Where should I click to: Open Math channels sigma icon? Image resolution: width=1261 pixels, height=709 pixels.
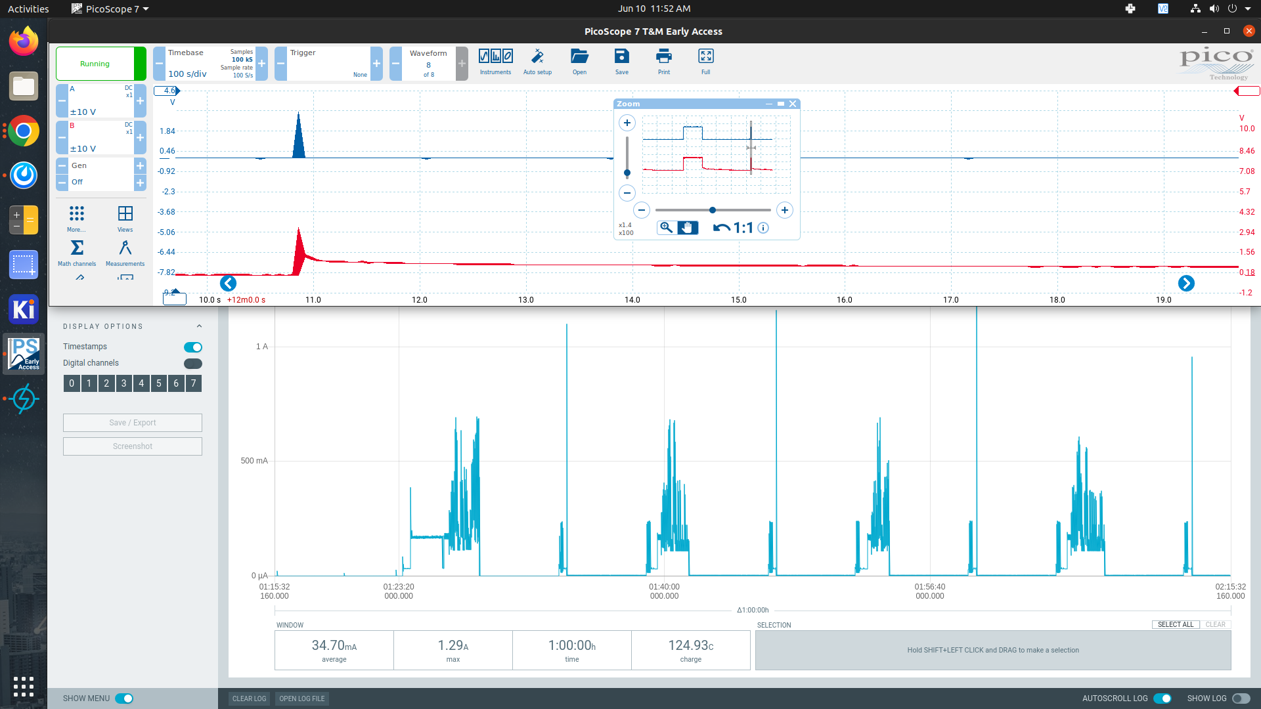click(x=77, y=253)
